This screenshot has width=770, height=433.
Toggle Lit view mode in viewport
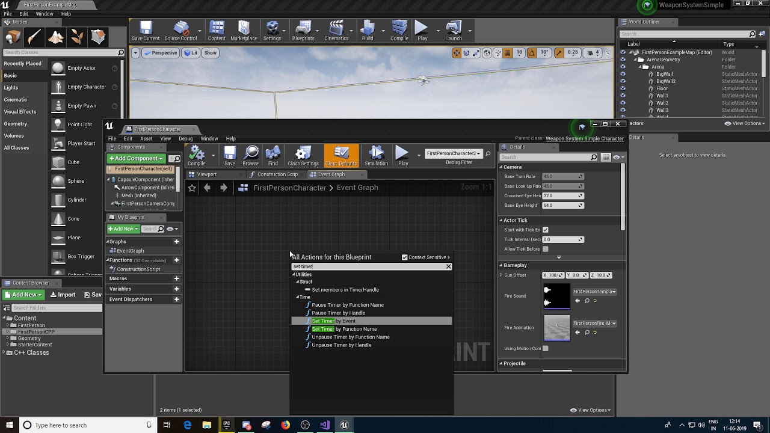pyautogui.click(x=191, y=53)
